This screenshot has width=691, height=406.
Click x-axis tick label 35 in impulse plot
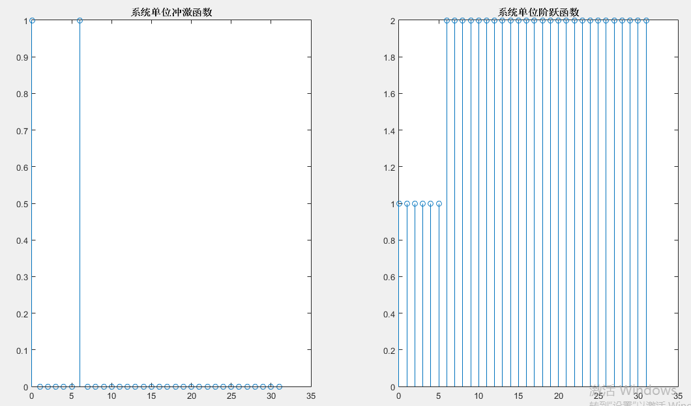(311, 396)
